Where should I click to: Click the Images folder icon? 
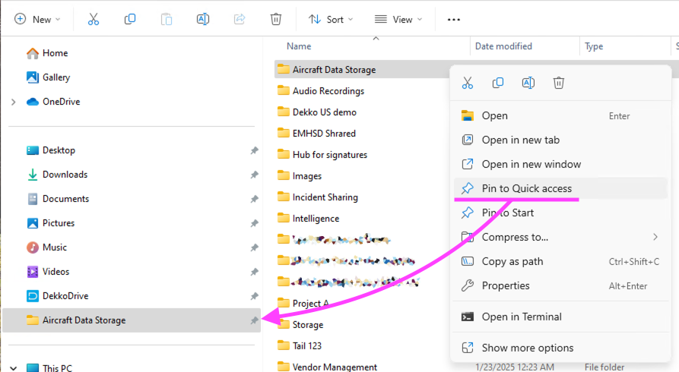click(x=284, y=175)
